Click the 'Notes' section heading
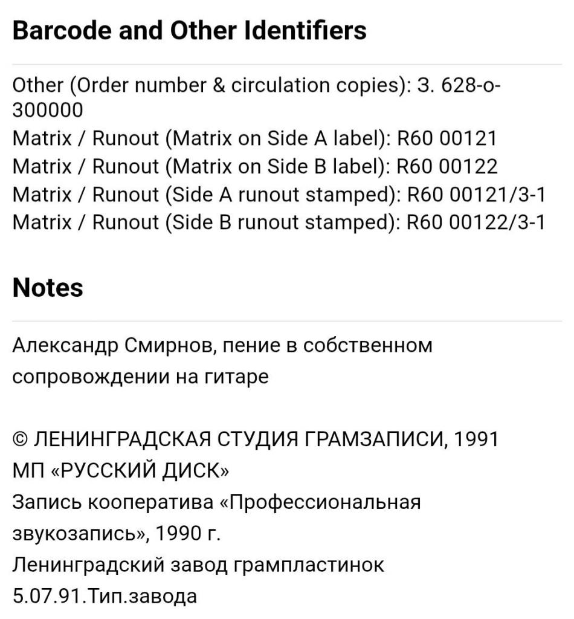Image resolution: width=574 pixels, height=619 pixels. (x=48, y=287)
